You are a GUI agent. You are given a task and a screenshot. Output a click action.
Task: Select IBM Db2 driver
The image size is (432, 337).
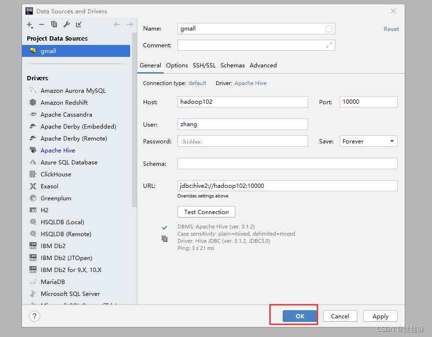[53, 246]
